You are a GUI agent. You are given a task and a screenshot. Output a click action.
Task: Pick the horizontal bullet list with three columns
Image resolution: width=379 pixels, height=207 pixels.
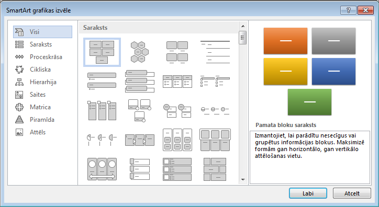177,82
